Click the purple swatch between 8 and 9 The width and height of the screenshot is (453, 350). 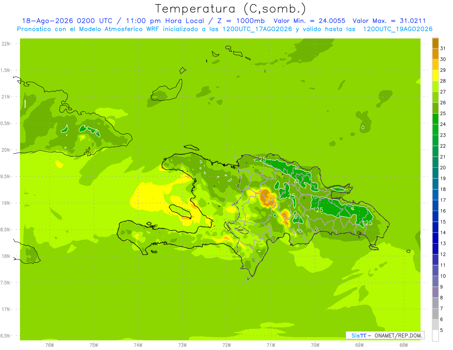click(x=435, y=292)
